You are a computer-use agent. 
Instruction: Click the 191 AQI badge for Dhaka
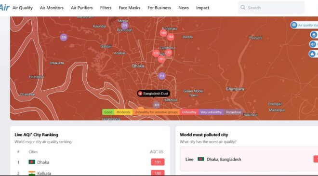(158, 162)
